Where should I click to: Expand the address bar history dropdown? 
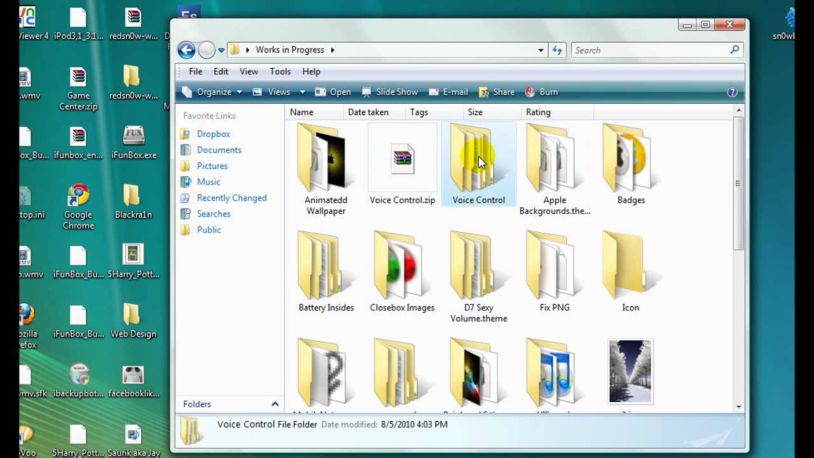(x=541, y=50)
